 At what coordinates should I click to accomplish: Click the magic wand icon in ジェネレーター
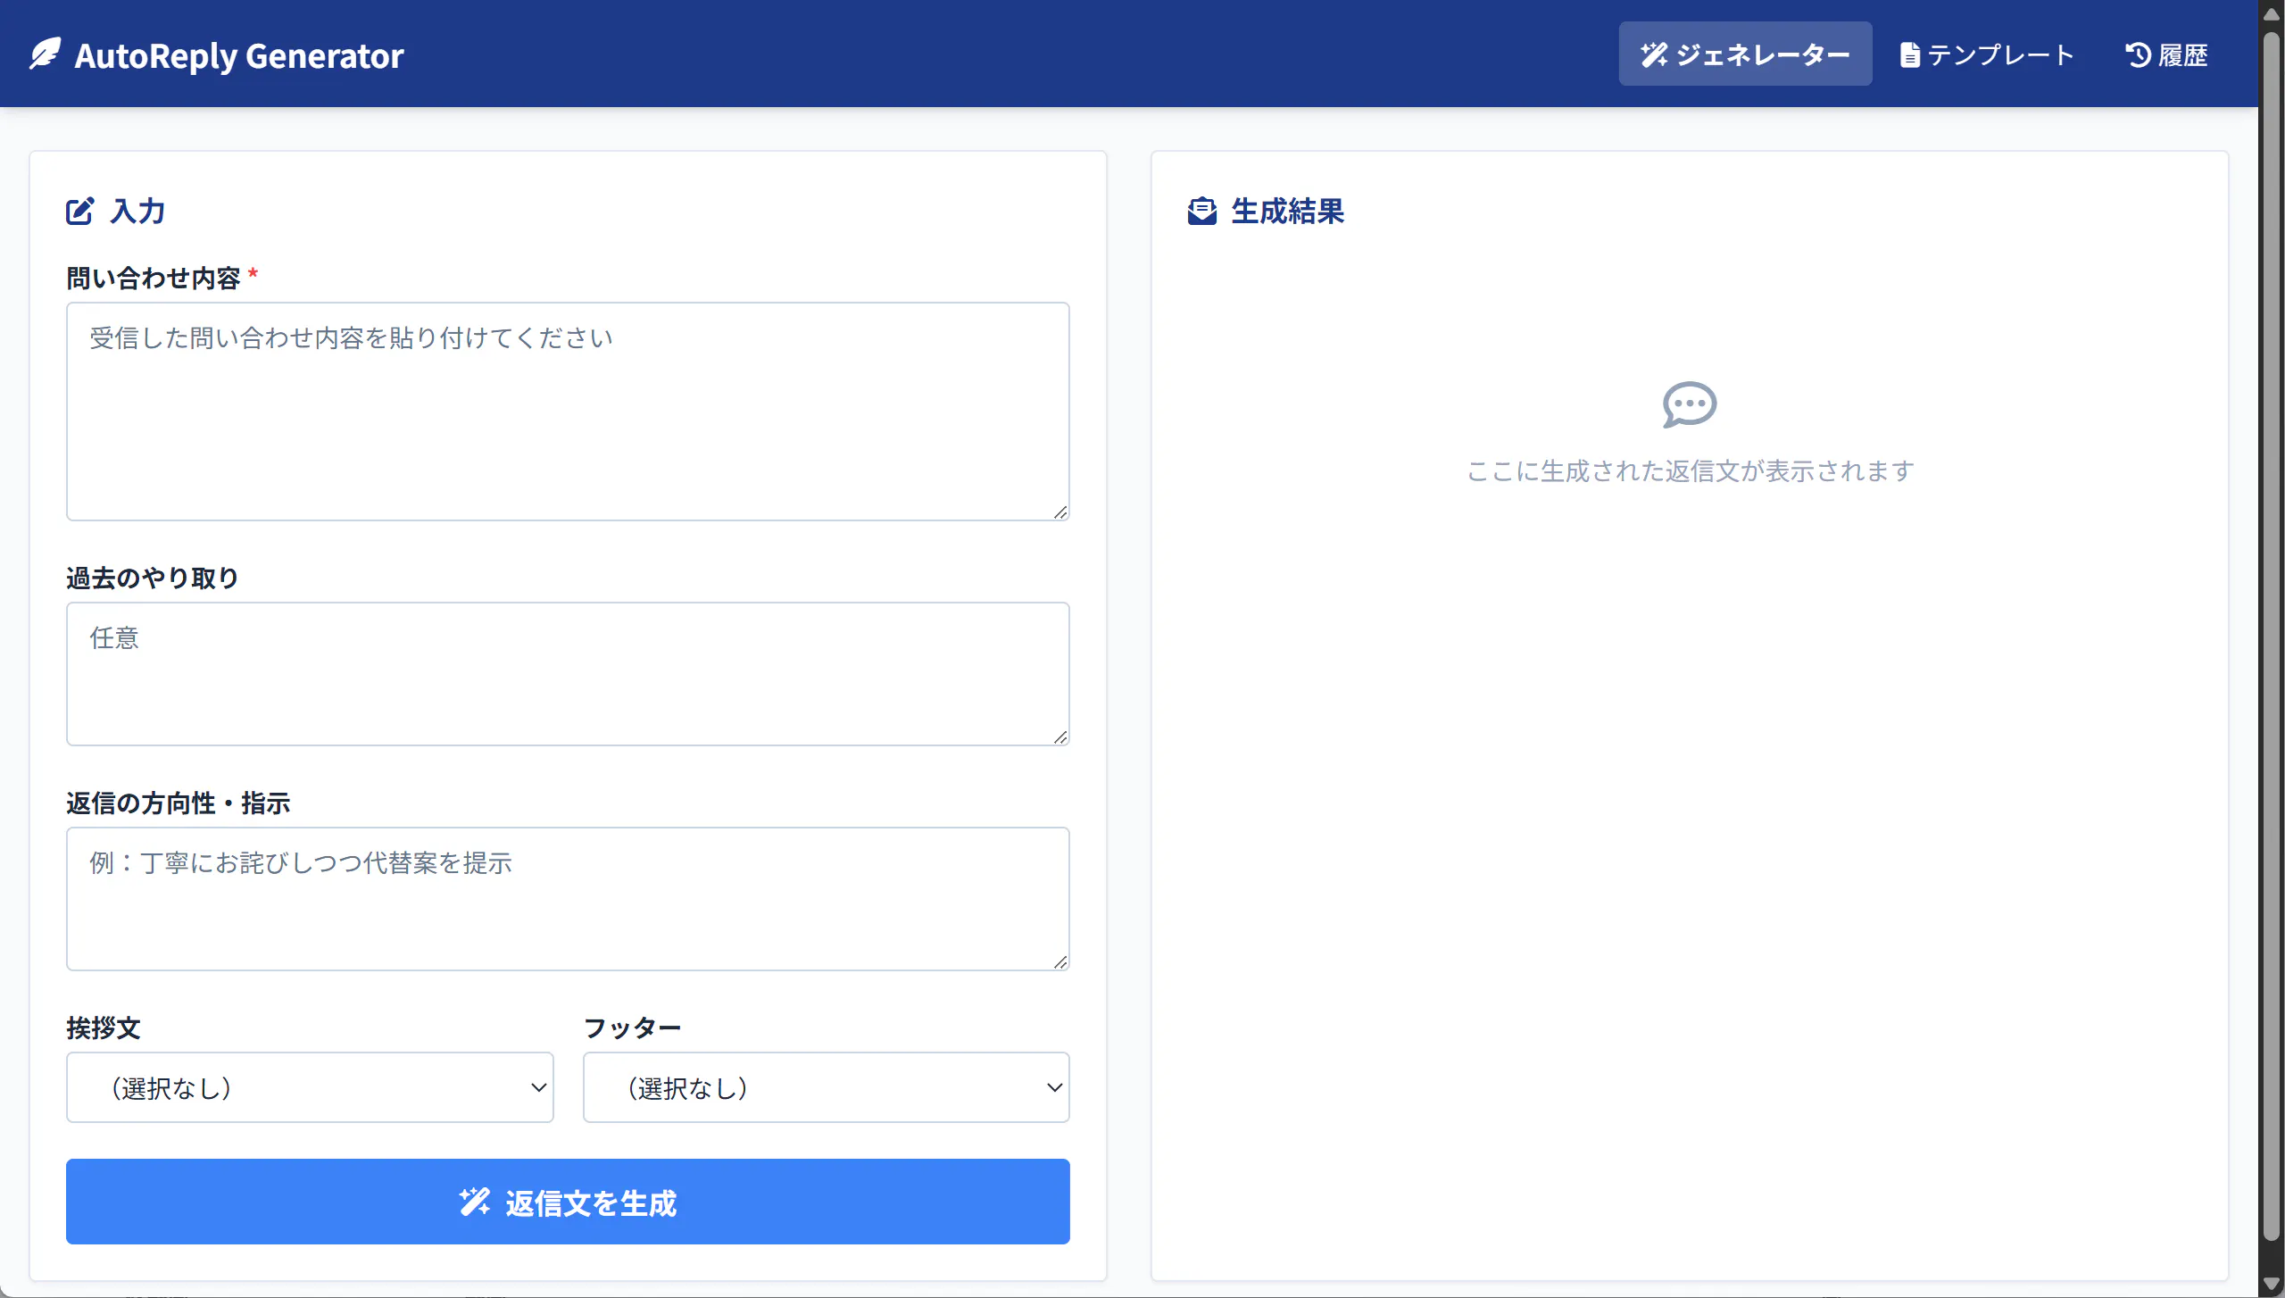click(x=1653, y=54)
